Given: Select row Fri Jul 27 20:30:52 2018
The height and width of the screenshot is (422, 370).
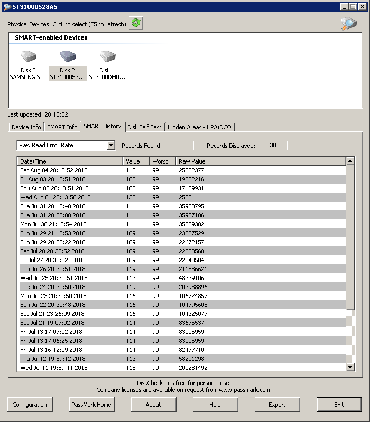Looking at the screenshot, I should tap(182, 260).
